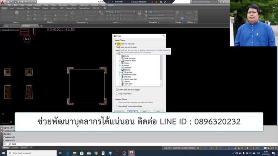Screen dimensions: 278x156
Task: Open the Annotate ribbon tab
Action: pos(20,8)
